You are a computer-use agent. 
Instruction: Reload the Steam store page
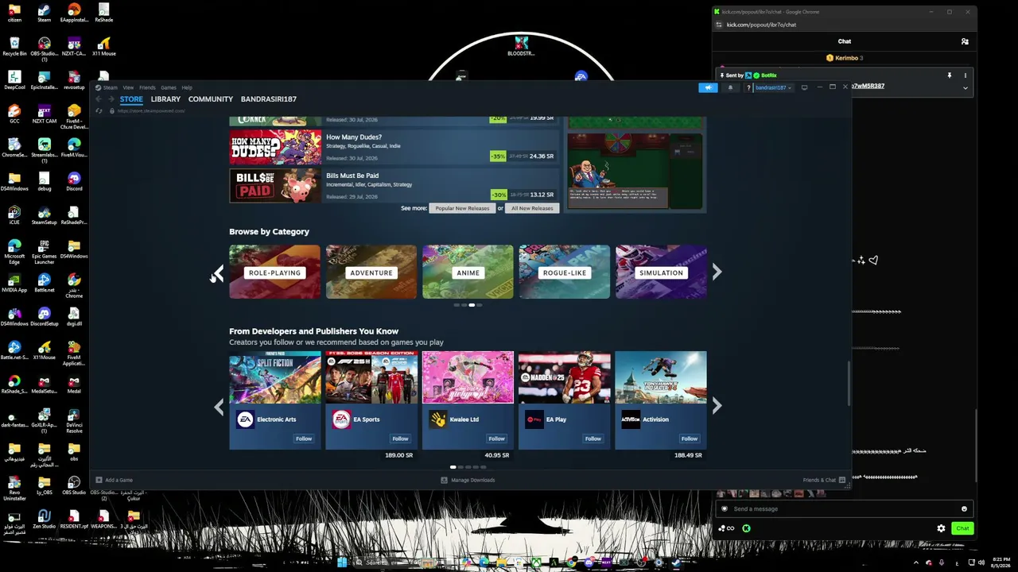point(99,110)
